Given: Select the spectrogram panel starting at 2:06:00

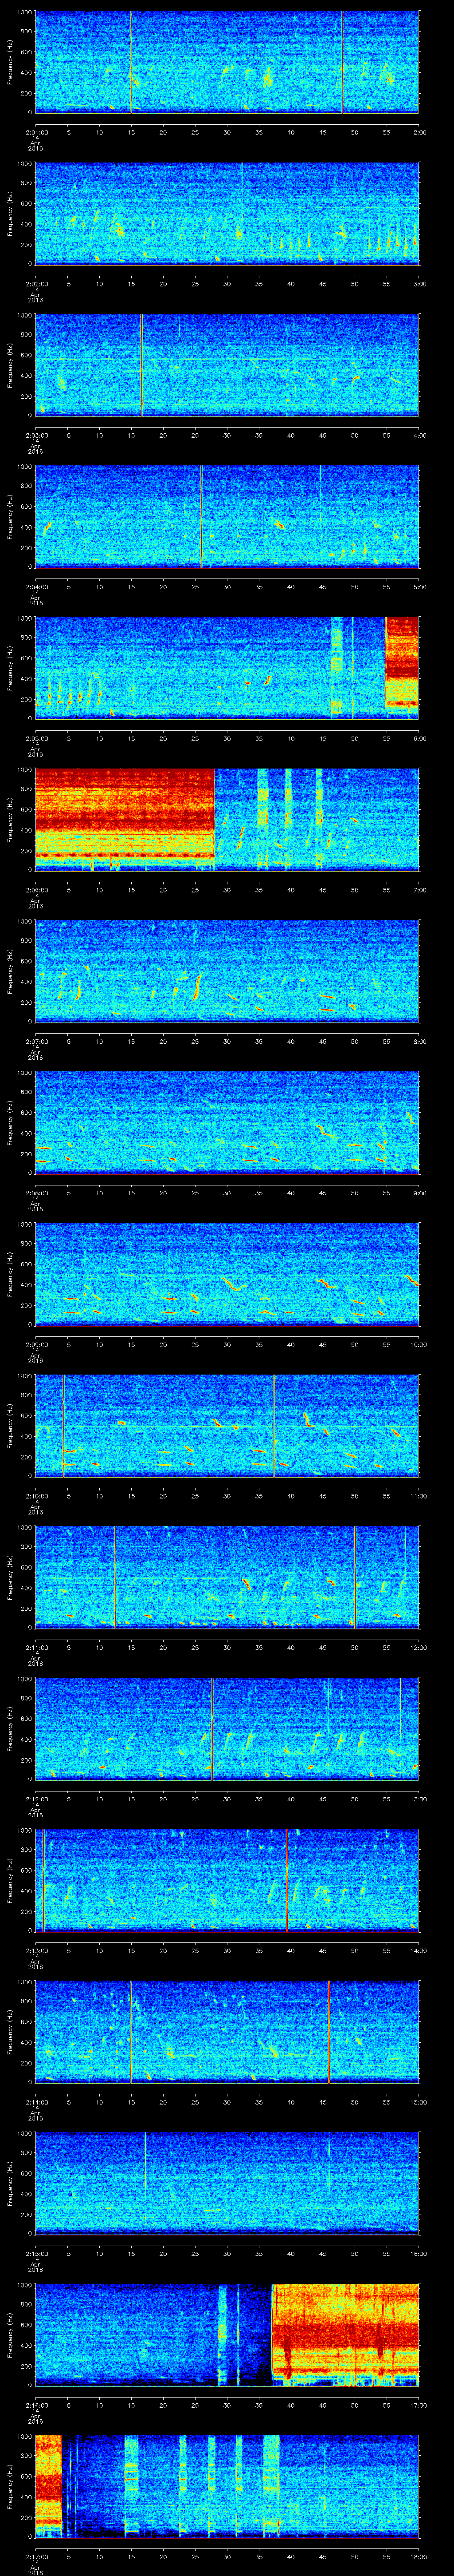Looking at the screenshot, I should coord(227,819).
